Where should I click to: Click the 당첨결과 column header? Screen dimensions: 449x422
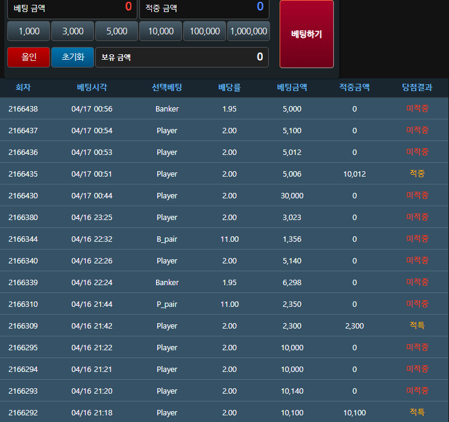tap(417, 87)
